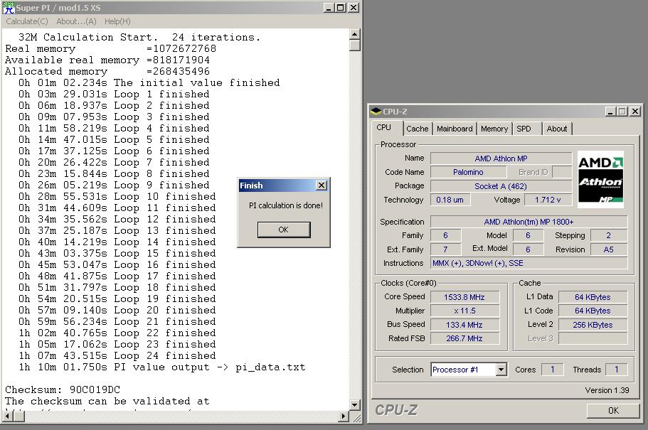Click the Rated FSB value 266.7 MHz
This screenshot has width=648, height=430.
click(464, 338)
